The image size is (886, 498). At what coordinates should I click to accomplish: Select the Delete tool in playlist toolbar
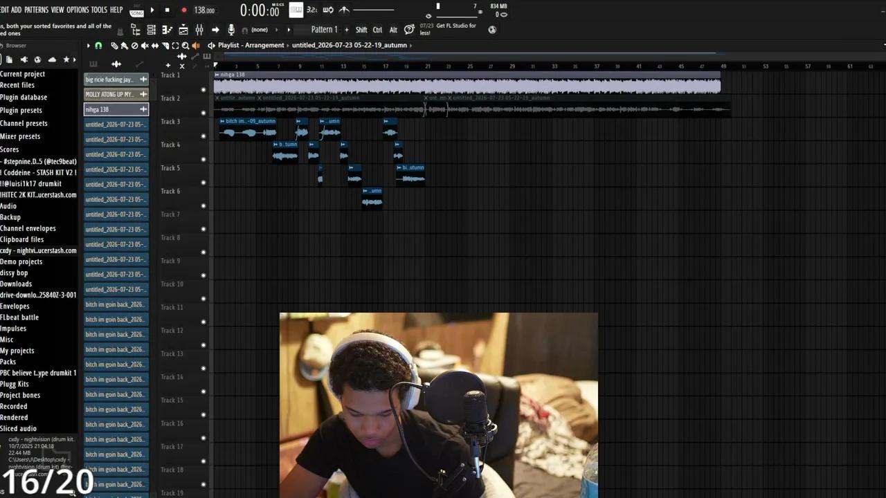click(134, 46)
